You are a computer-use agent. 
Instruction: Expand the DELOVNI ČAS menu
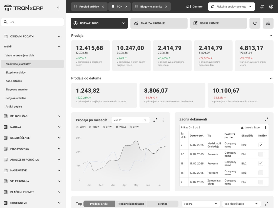point(59,116)
